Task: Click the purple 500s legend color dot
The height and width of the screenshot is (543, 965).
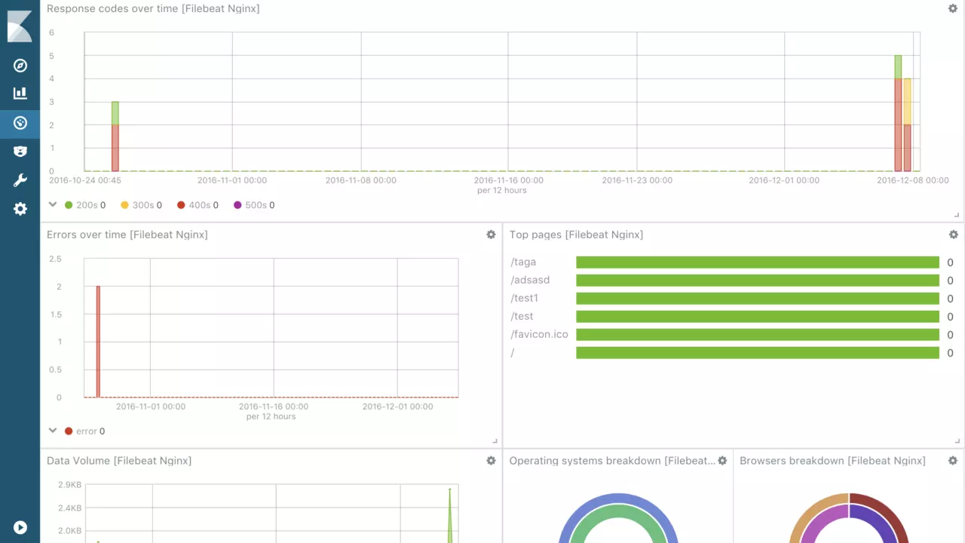Action: [238, 205]
